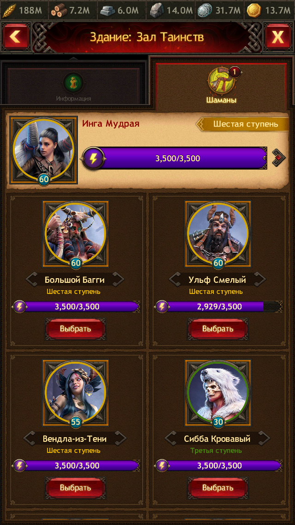Image resolution: width=295 pixels, height=525 pixels.
Task: Tap the gold coin resource icon
Action: [254, 11]
